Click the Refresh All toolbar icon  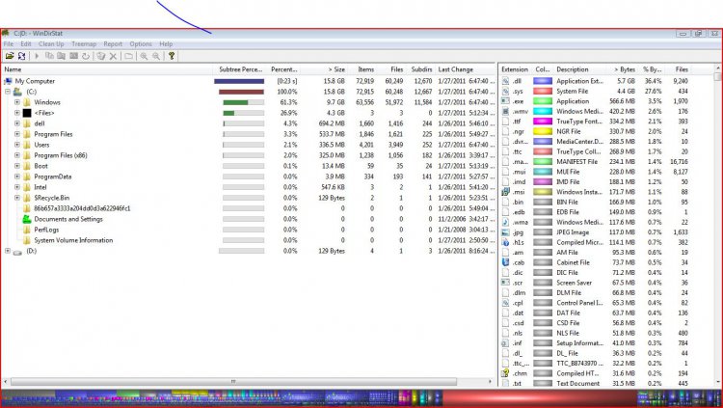tap(21, 56)
